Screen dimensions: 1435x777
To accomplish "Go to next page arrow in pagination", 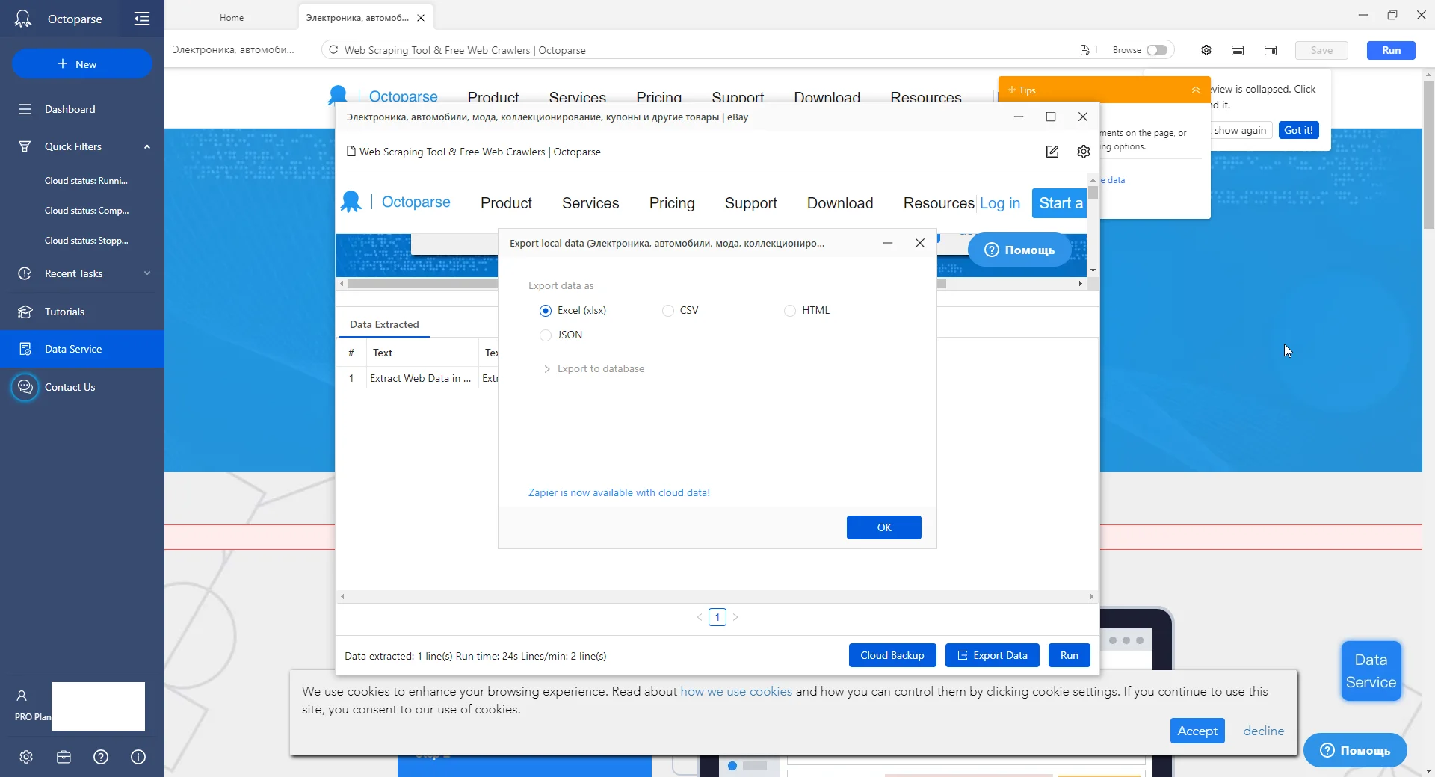I will click(x=735, y=617).
